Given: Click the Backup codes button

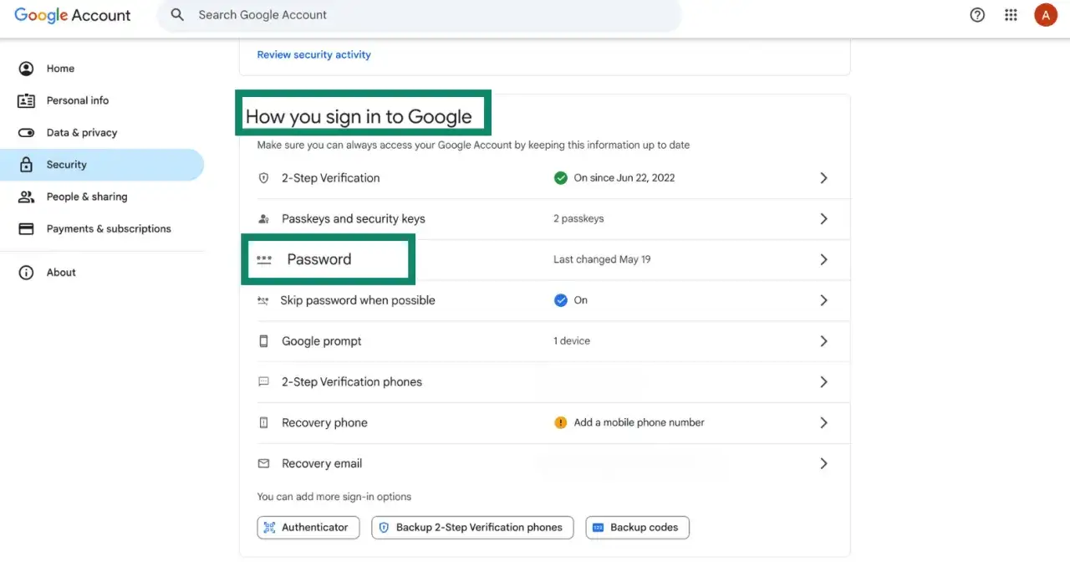Looking at the screenshot, I should [637, 527].
